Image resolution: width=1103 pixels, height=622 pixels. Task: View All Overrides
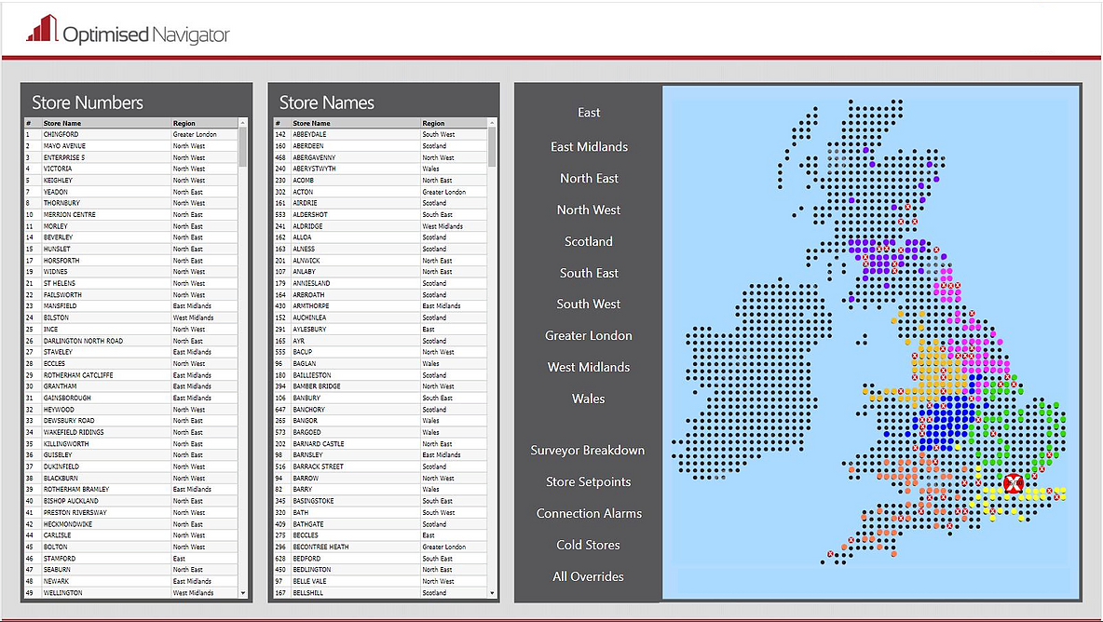tap(588, 576)
